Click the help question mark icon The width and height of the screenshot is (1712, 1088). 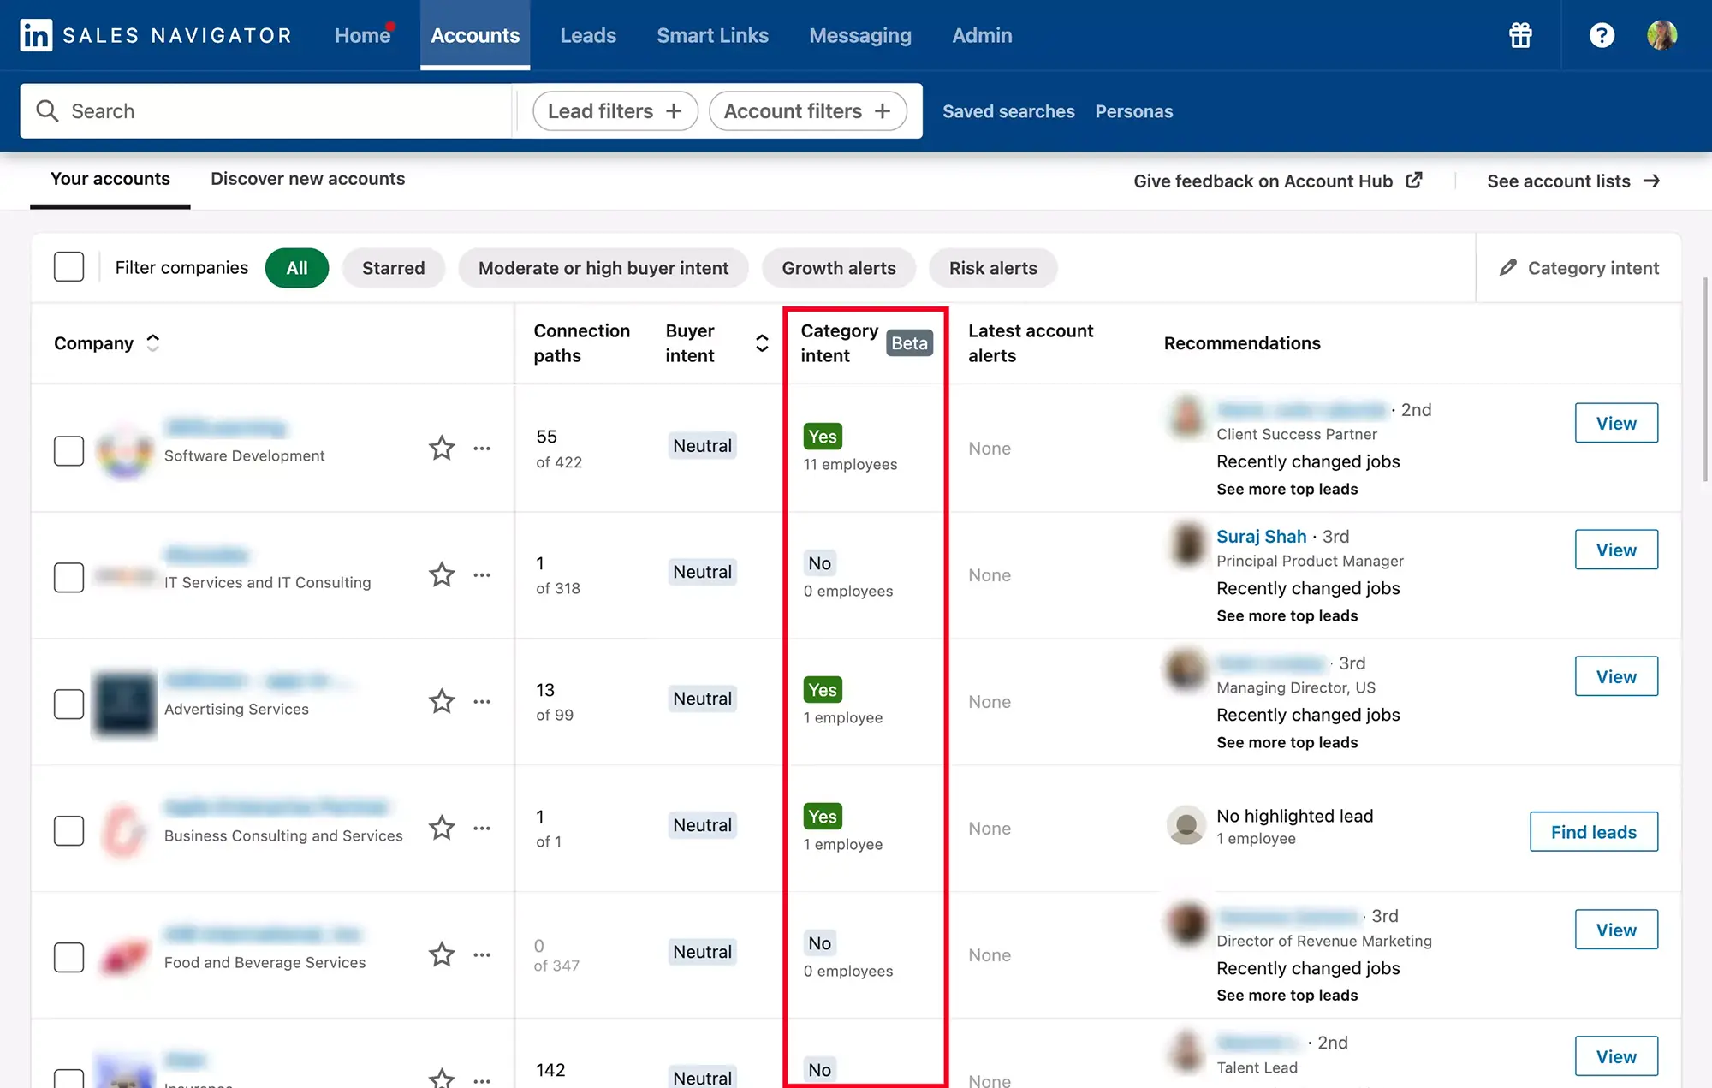coord(1601,35)
